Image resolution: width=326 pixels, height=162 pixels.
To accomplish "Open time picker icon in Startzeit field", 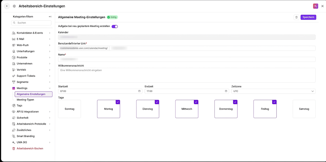I will 139,91.
